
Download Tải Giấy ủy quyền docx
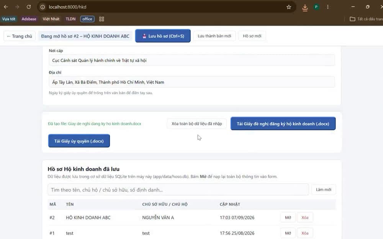click(79, 141)
